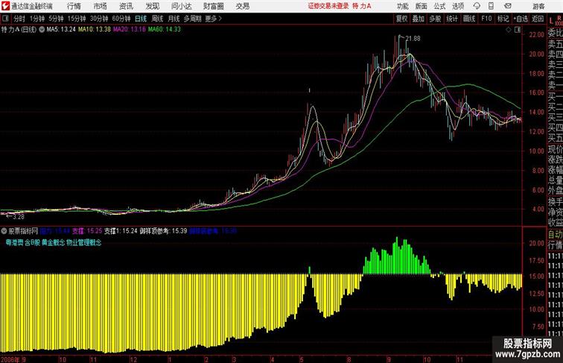
Task: Open 多周期 multi-period view
Action: [x=192, y=19]
